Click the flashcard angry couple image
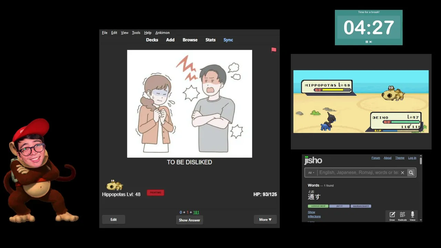 click(x=189, y=104)
